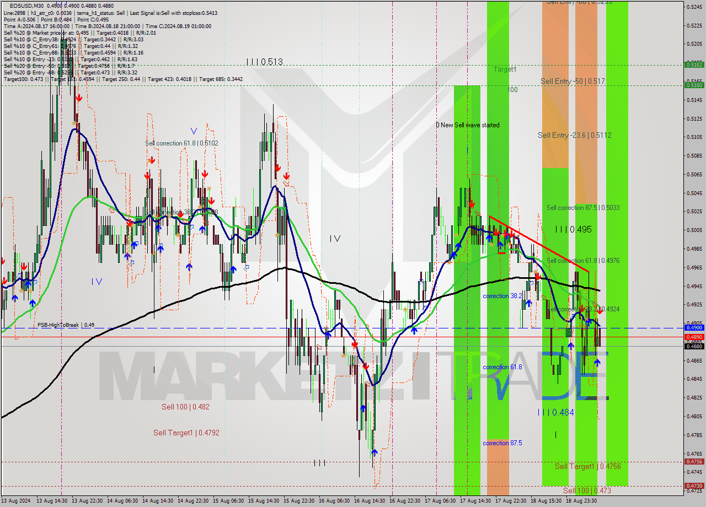Click the black 0.4880 current price tag
Image resolution: width=706 pixels, height=507 pixels.
click(x=694, y=346)
